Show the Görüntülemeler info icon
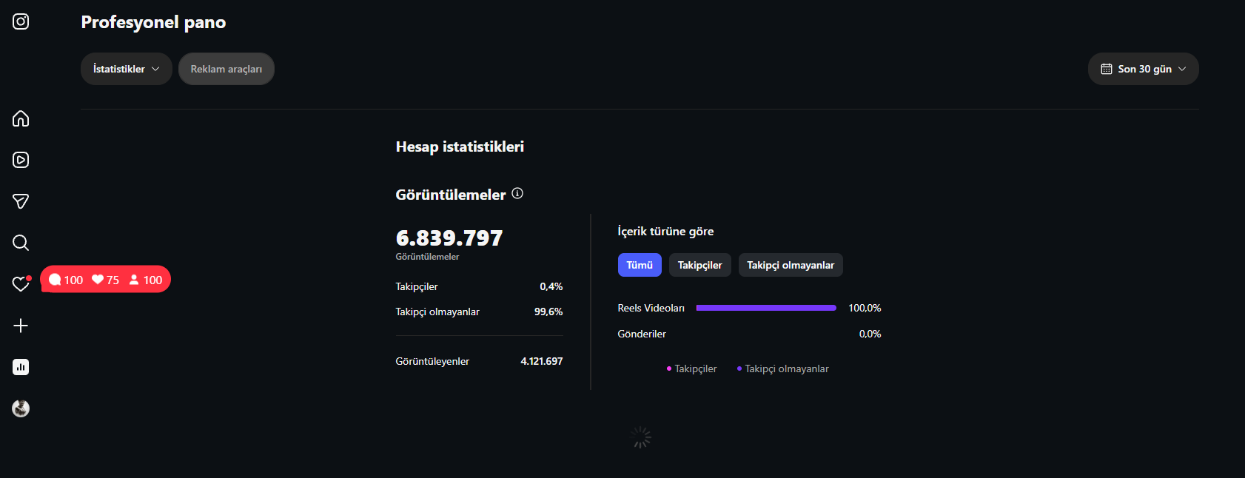The image size is (1245, 478). pos(517,193)
